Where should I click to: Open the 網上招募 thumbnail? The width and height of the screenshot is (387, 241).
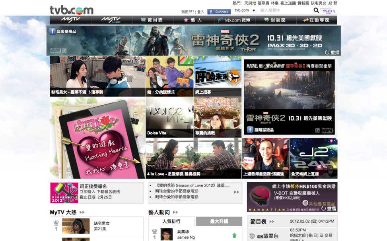click(218, 76)
